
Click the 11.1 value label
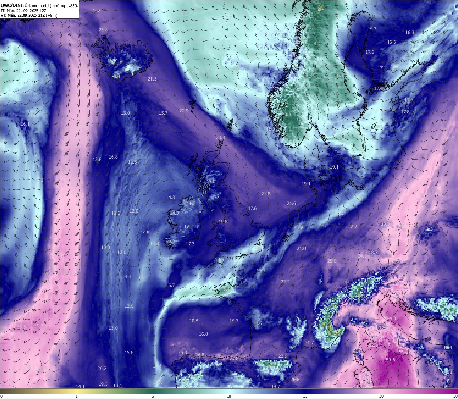tap(142, 278)
